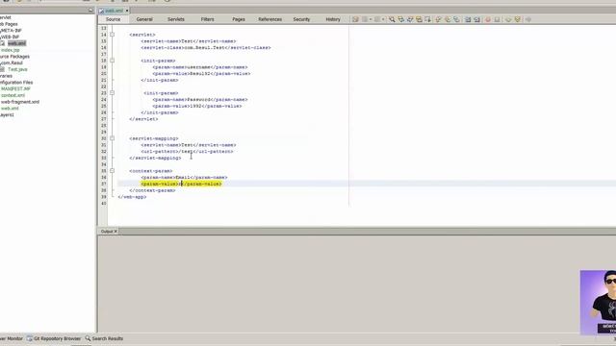Collapse the init-param fold on line 18
Image resolution: width=616 pixels, height=346 pixels.
point(112,61)
